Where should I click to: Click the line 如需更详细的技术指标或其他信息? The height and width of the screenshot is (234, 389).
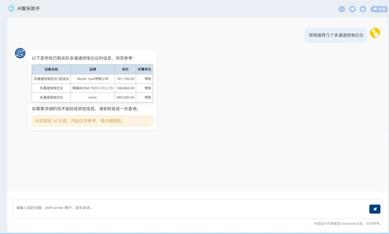[x=86, y=109]
